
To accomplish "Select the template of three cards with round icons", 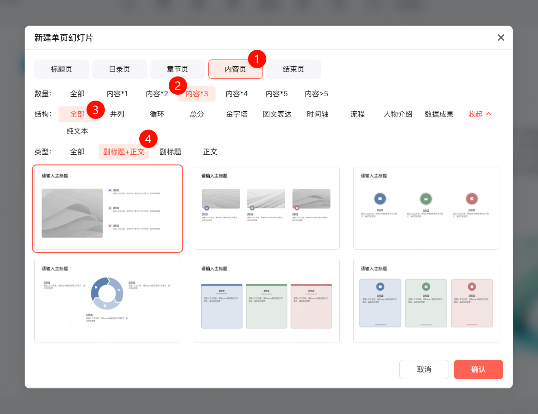I will 426,301.
